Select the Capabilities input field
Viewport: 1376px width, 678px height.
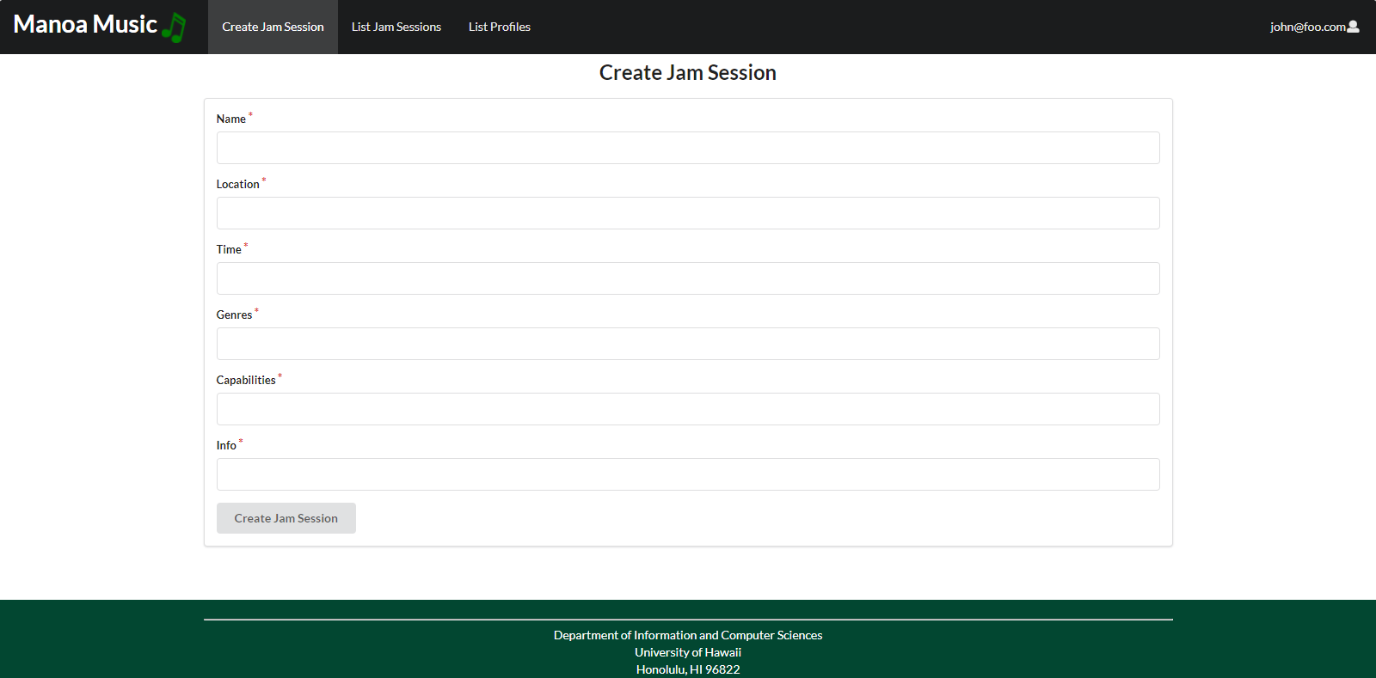(688, 409)
